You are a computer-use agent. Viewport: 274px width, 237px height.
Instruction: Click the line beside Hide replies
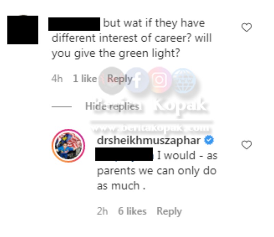(62, 106)
